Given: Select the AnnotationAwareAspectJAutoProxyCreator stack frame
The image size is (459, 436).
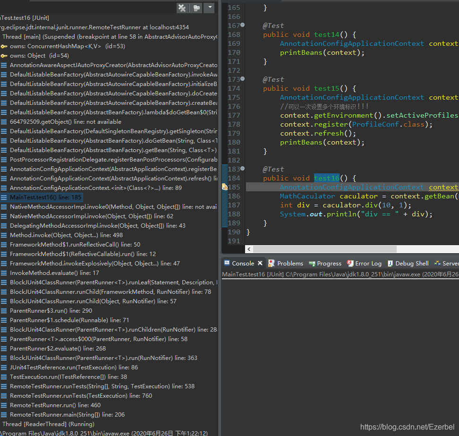Looking at the screenshot, I should click(x=114, y=65).
